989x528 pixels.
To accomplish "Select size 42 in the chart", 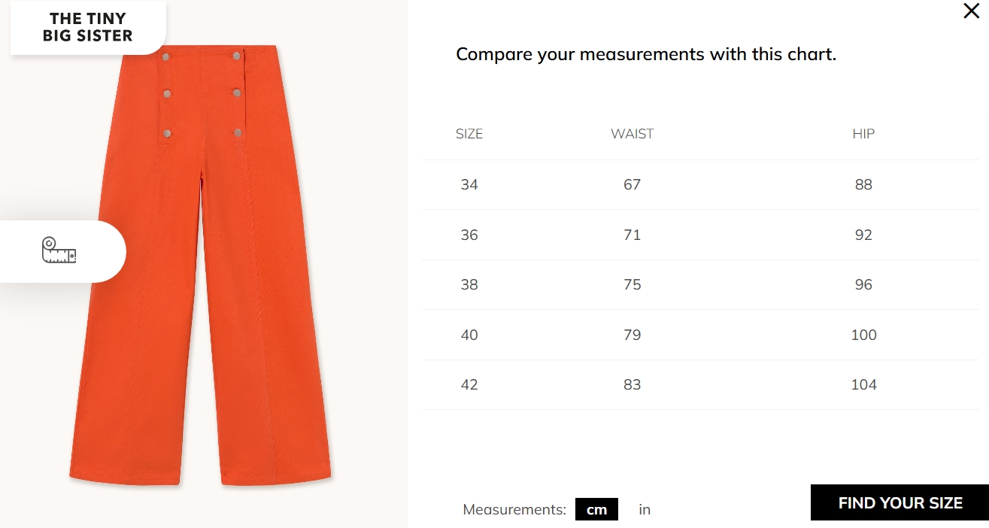I will pyautogui.click(x=469, y=384).
